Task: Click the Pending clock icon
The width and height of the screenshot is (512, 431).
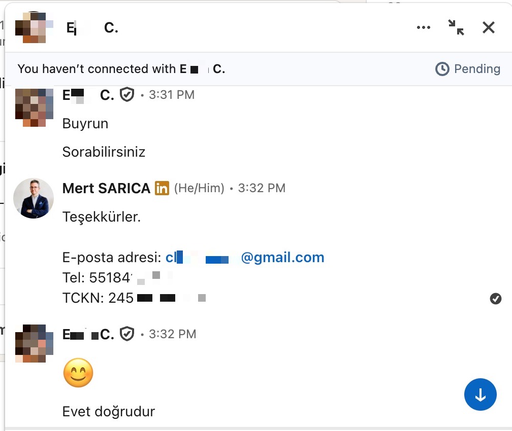Action: (x=442, y=69)
